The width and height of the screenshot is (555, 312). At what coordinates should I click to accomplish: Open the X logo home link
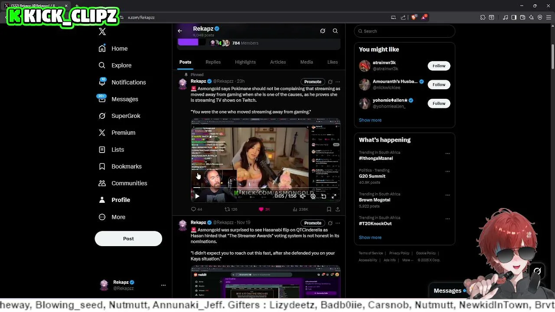pyautogui.click(x=102, y=32)
